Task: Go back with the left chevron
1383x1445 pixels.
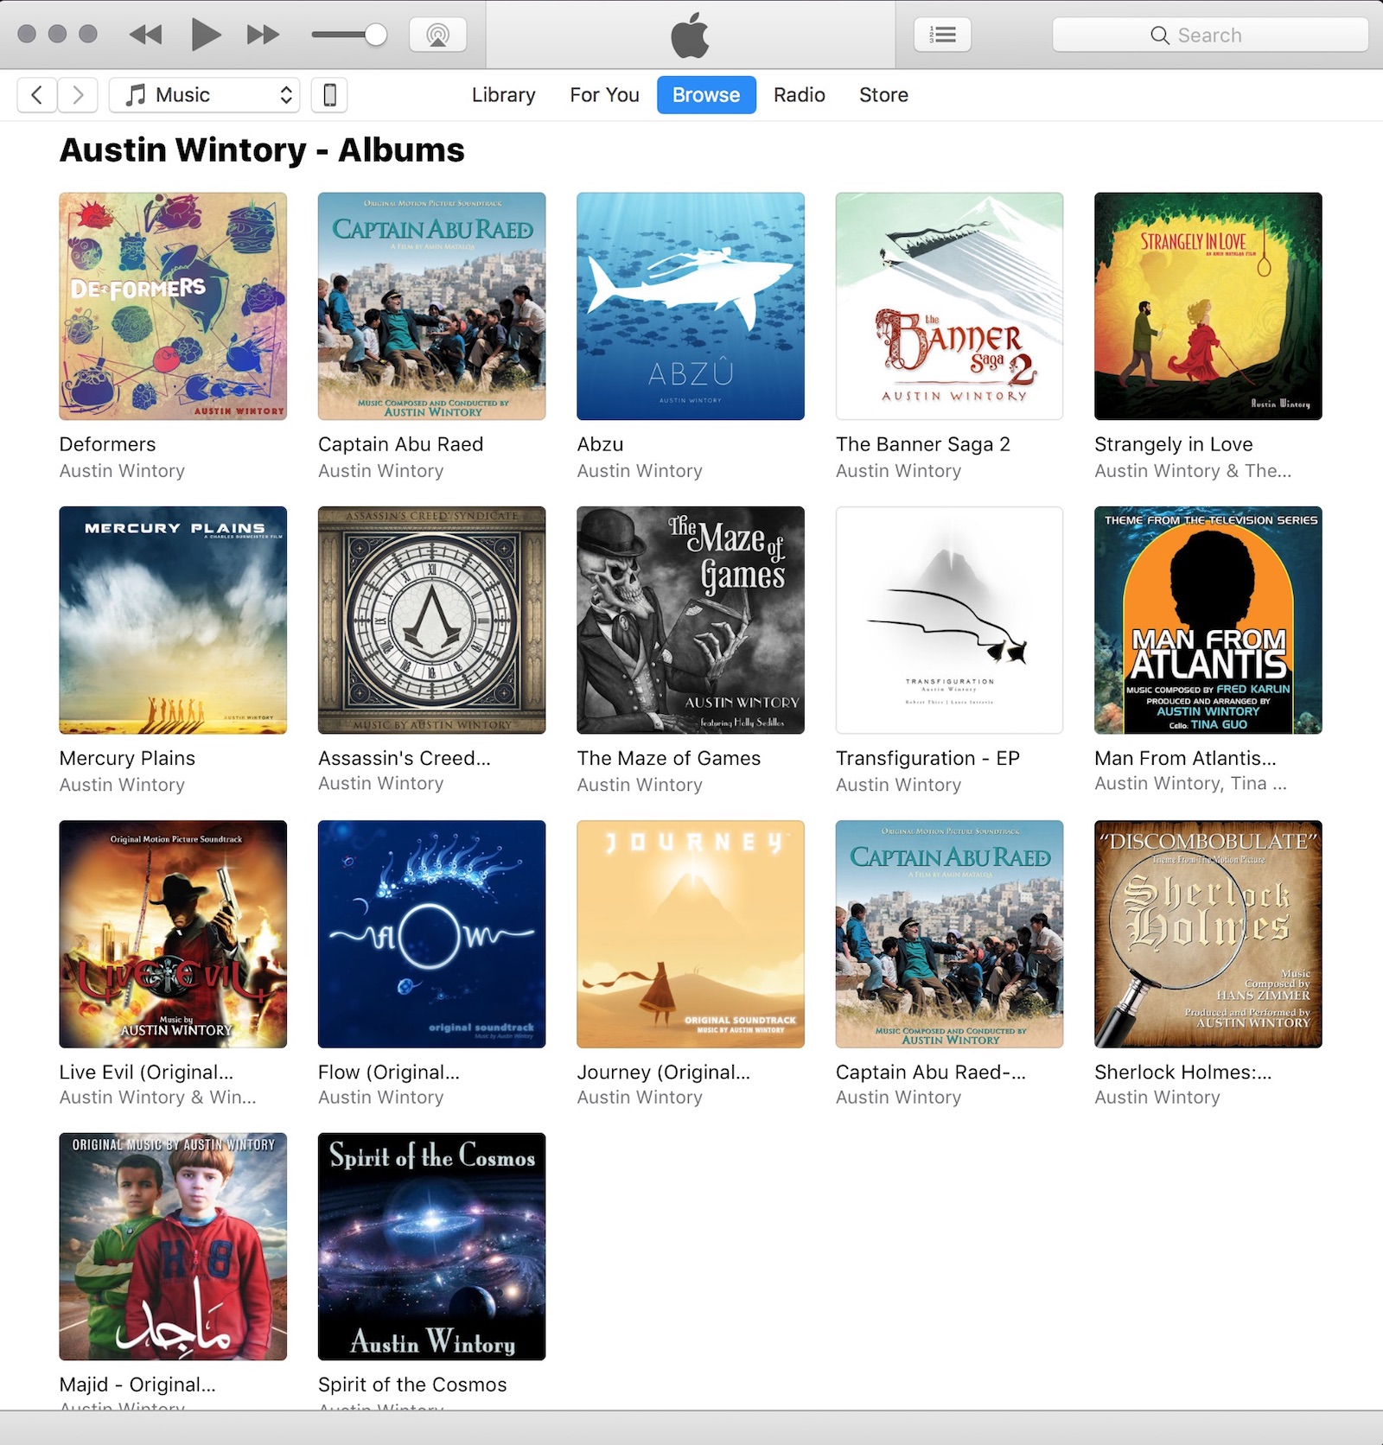Action: point(36,95)
